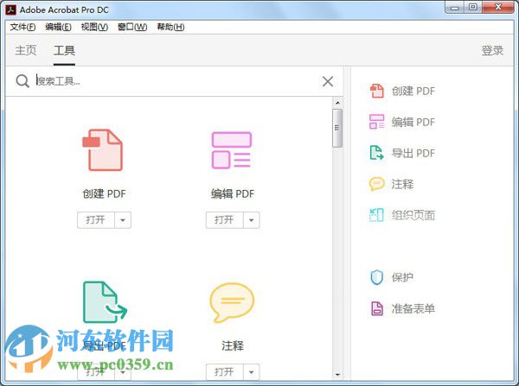The width and height of the screenshot is (519, 386).
Task: Open the 窗口(W) menu
Action: [132, 27]
